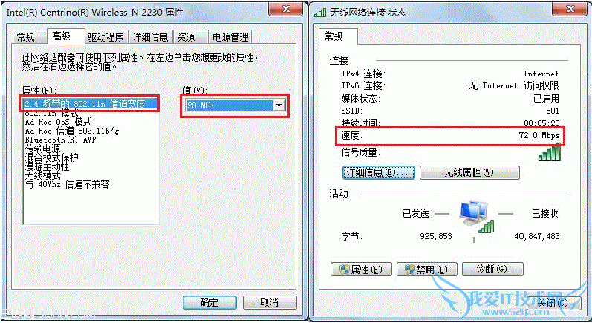Open 详细信息(E)... in the connection status window
This screenshot has height=323, width=592.
pos(378,172)
